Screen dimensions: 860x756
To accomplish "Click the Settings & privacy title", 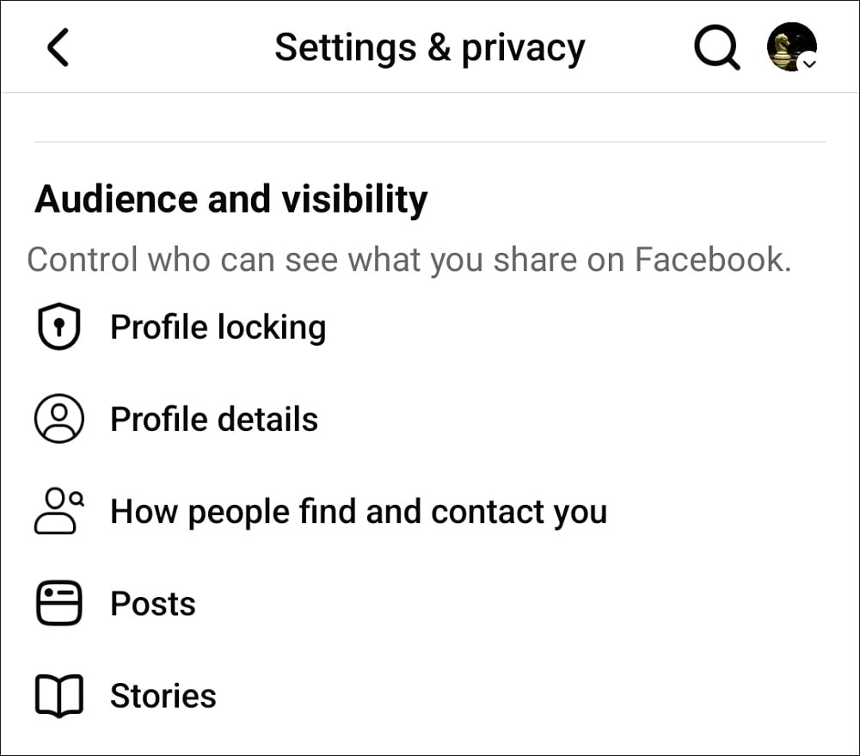I will (430, 47).
